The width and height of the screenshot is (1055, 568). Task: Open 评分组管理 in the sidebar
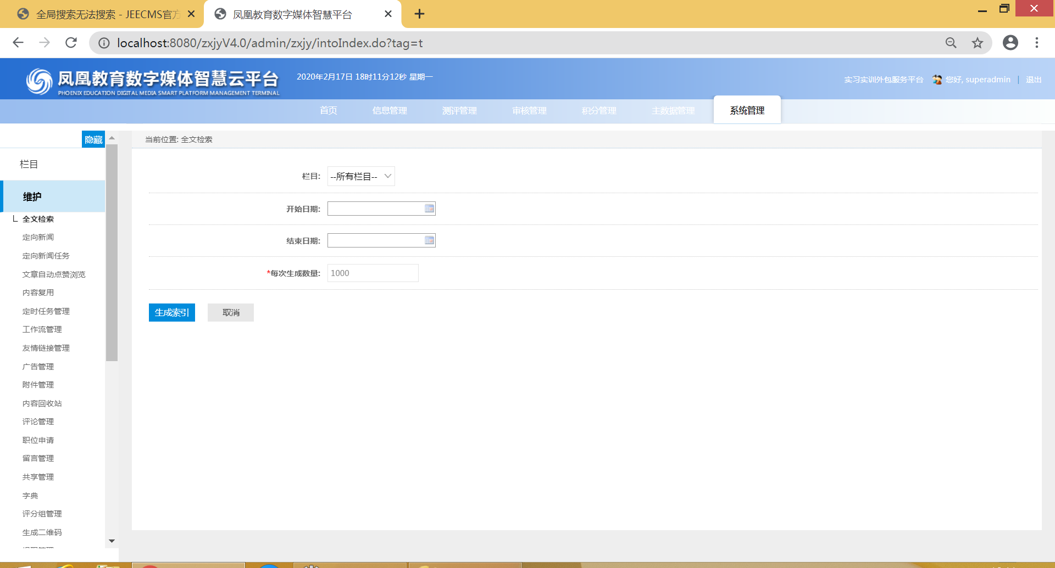[42, 514]
